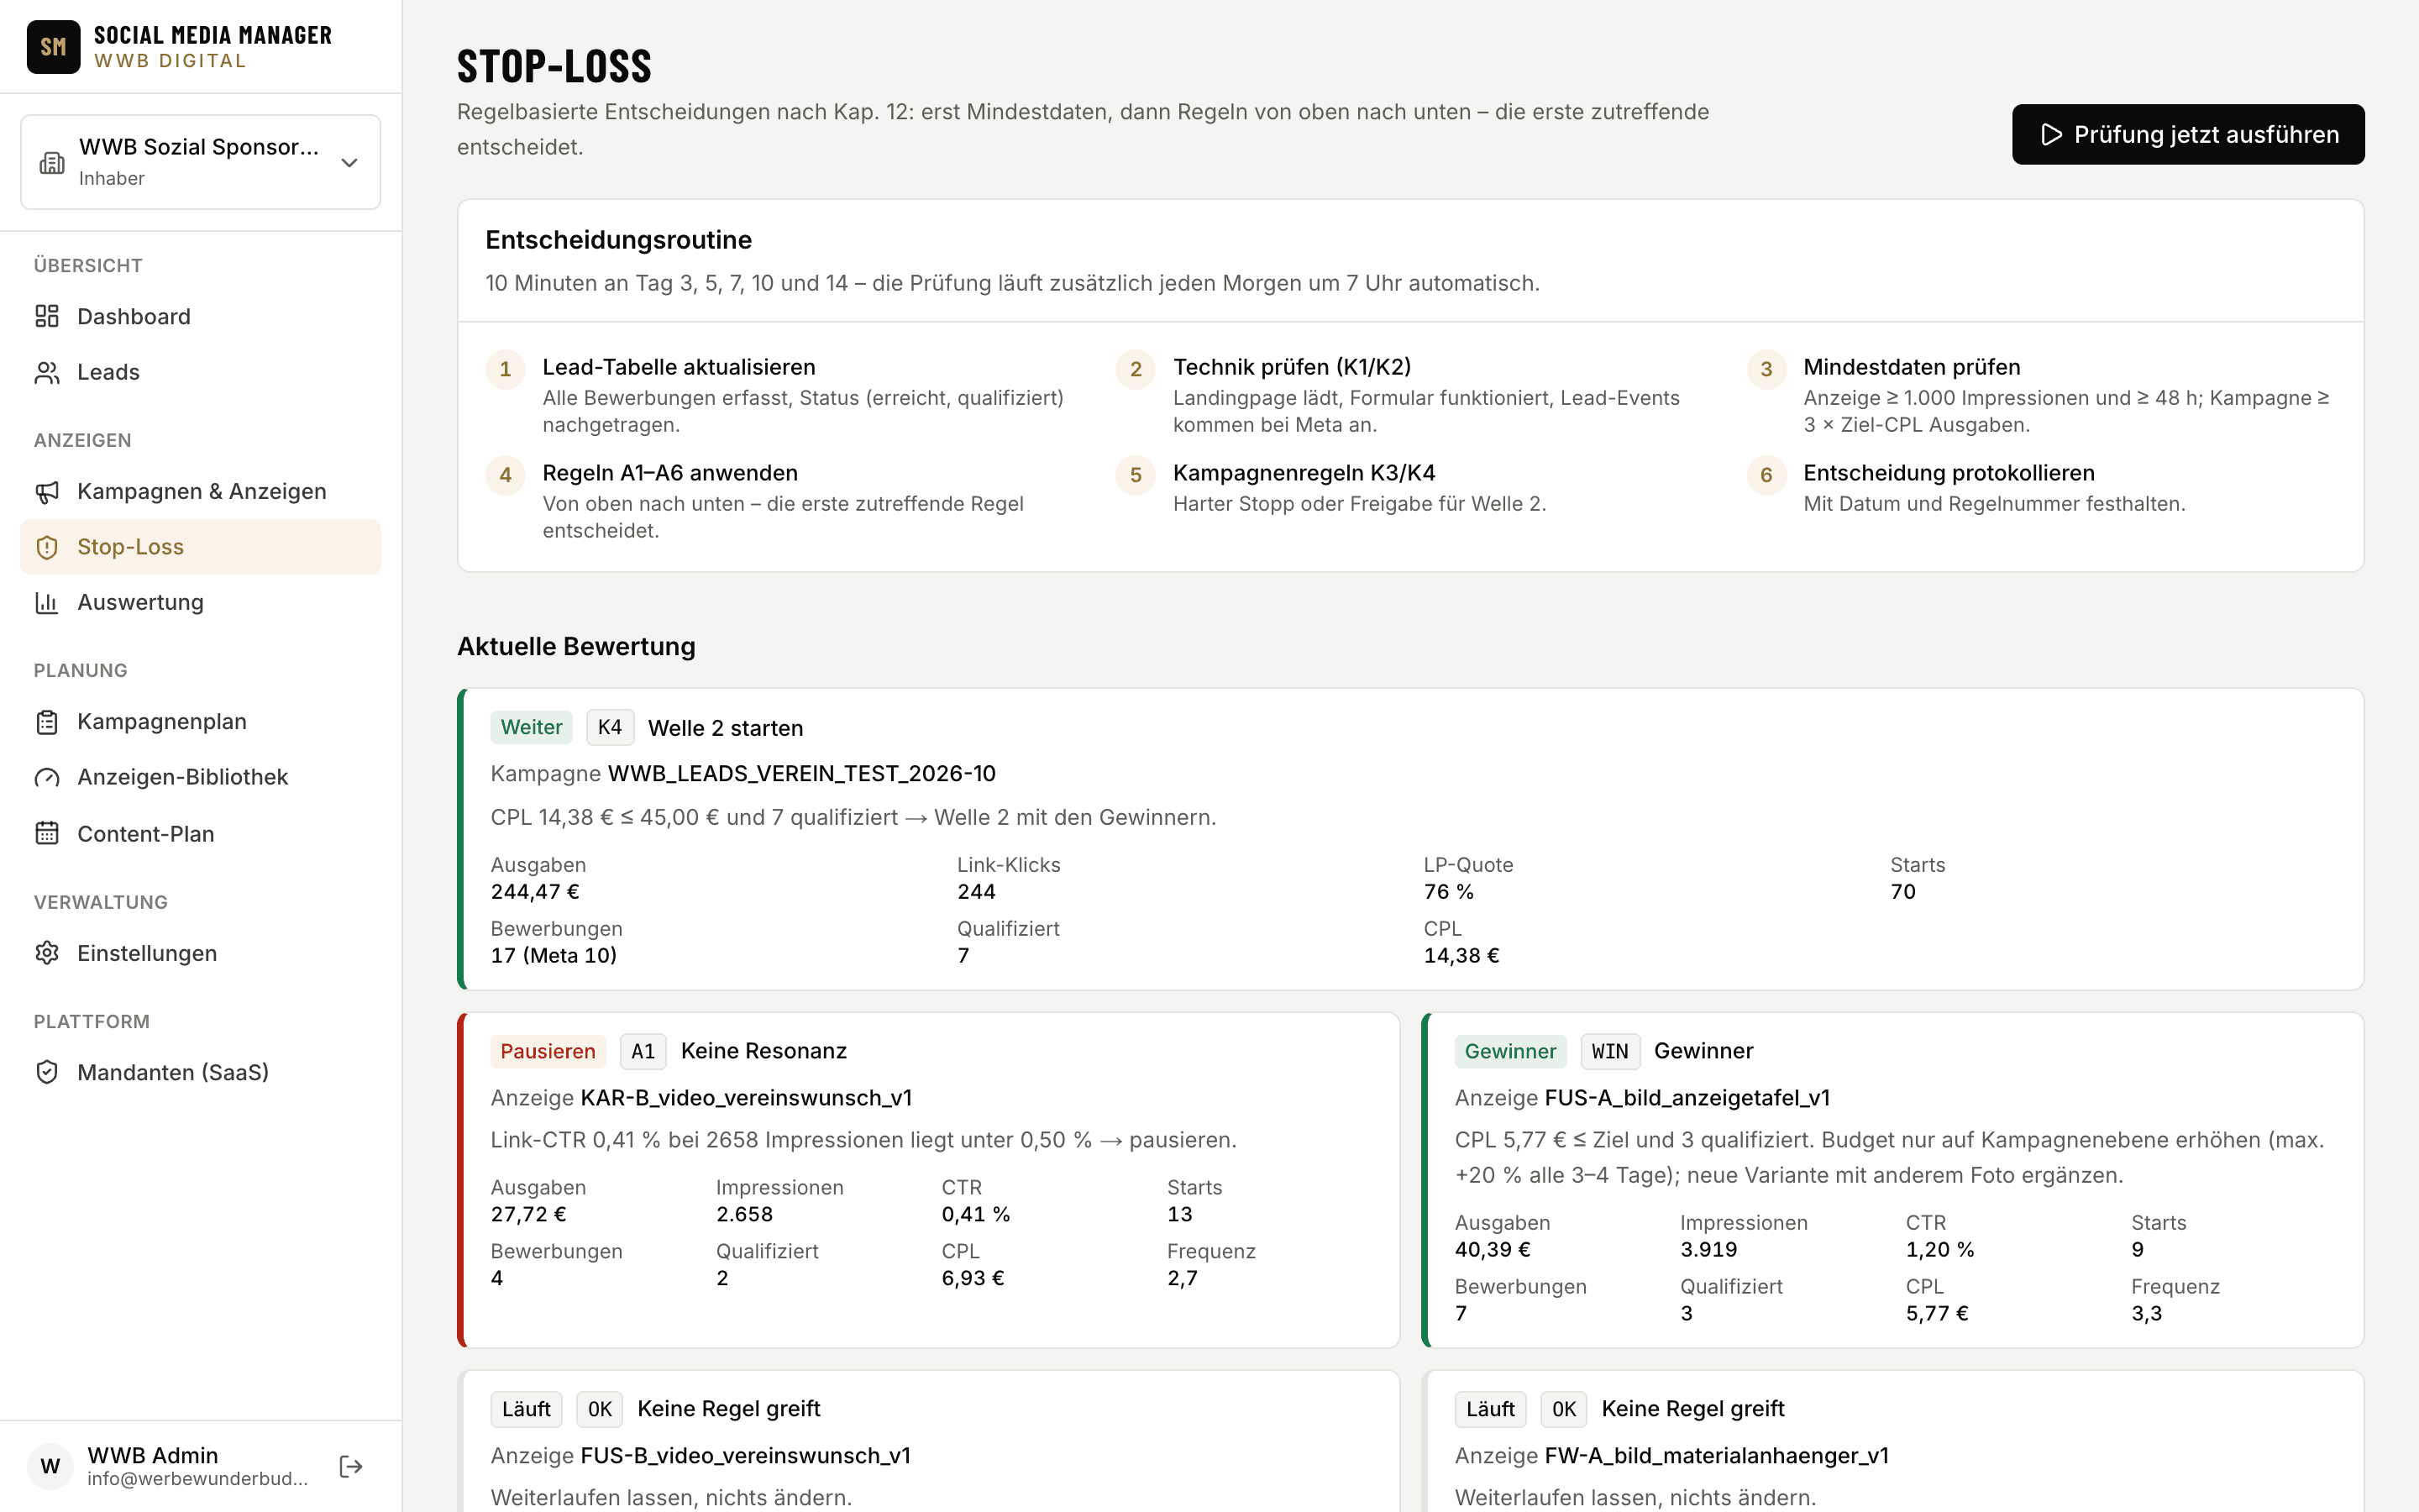Open the Kampagnenplan page
Image resolution: width=2419 pixels, height=1512 pixels.
click(x=200, y=722)
